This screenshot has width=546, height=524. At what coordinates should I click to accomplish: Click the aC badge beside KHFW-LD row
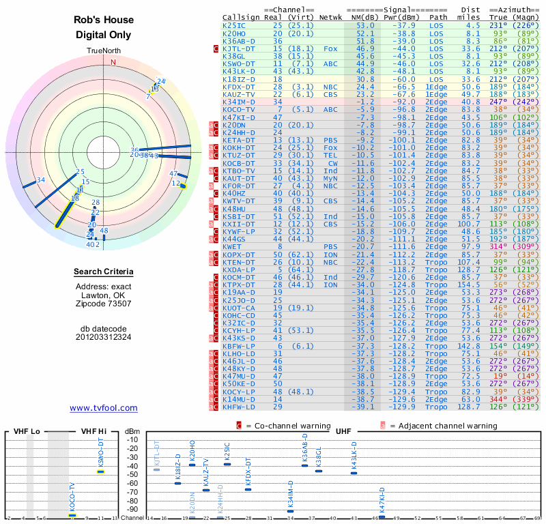pyautogui.click(x=214, y=407)
